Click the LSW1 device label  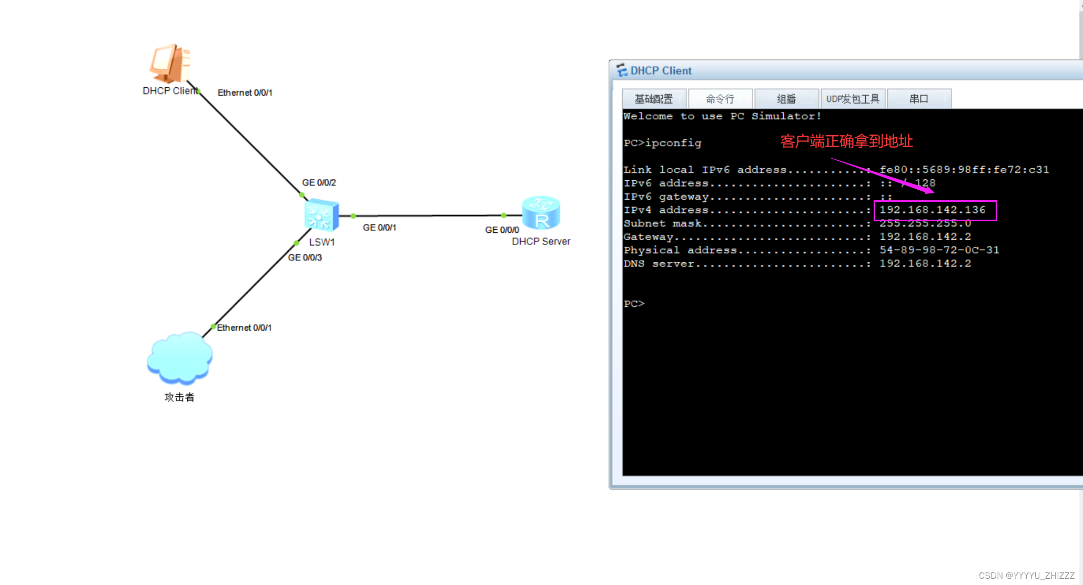tap(322, 242)
